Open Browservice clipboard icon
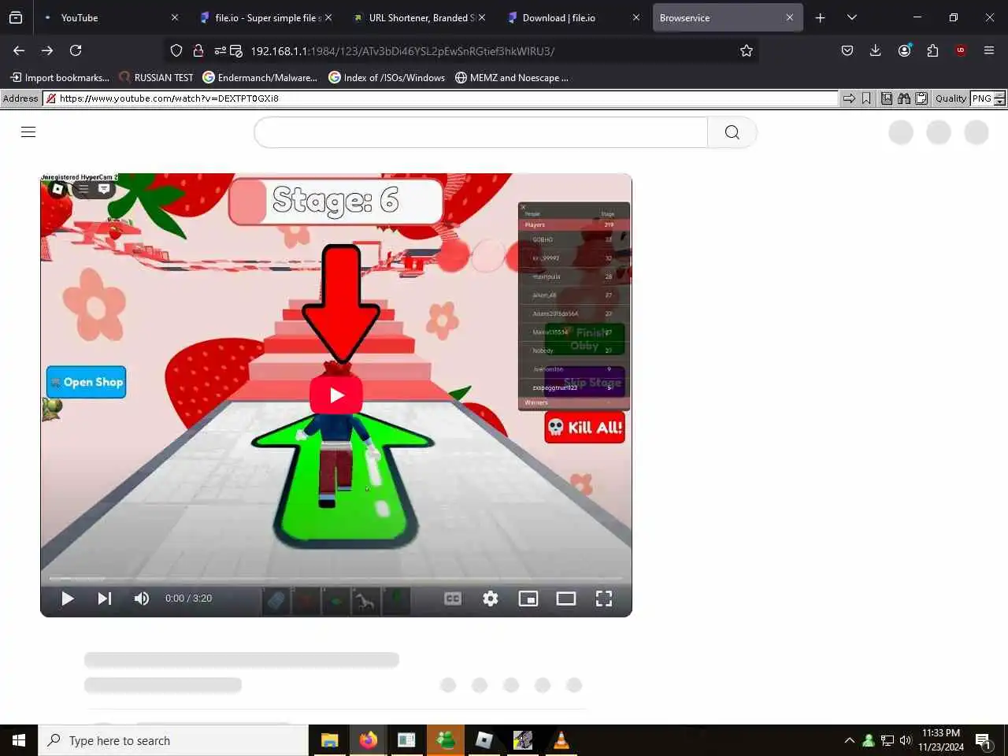Viewport: 1008px width, 756px height. (921, 98)
